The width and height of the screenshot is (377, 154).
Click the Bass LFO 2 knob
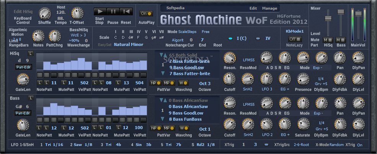(267, 125)
